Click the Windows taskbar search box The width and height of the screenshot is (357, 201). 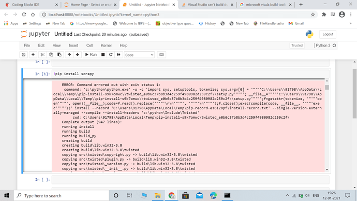[x=62, y=195]
